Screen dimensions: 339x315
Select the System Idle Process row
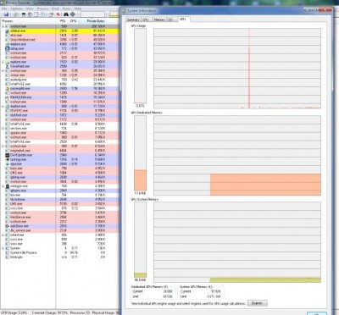pyautogui.click(x=59, y=252)
